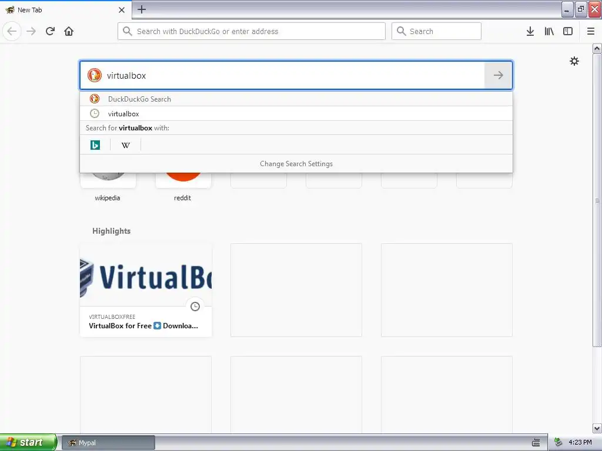602x451 pixels.
Task: Click the 4:23 PM system clock
Action: click(x=580, y=442)
